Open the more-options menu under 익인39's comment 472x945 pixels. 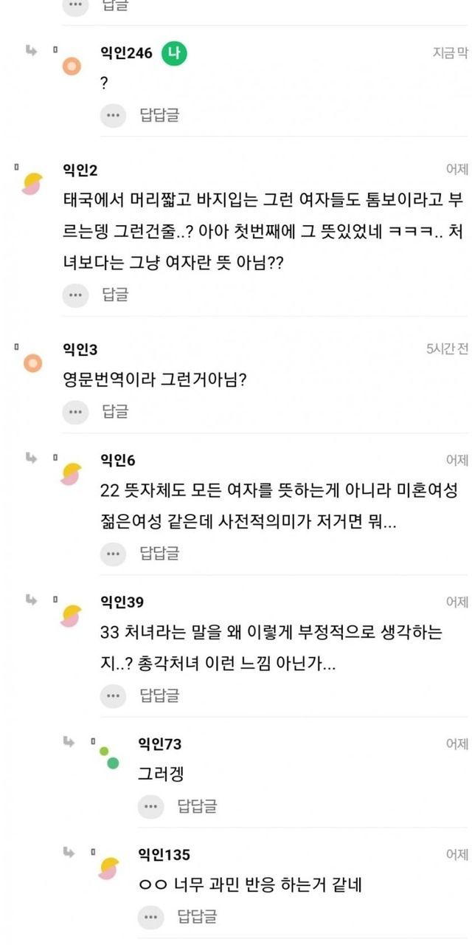coord(113,695)
